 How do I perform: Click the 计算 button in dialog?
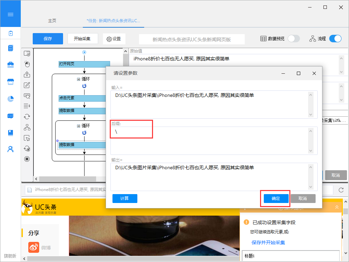(x=125, y=199)
